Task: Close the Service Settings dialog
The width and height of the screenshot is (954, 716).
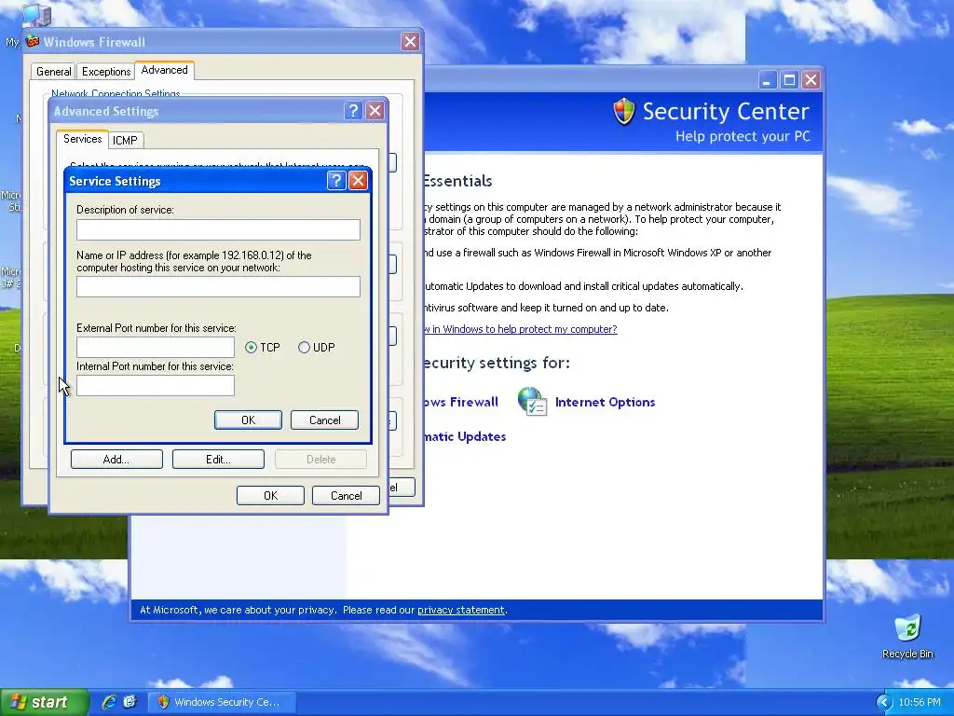Action: tap(359, 181)
